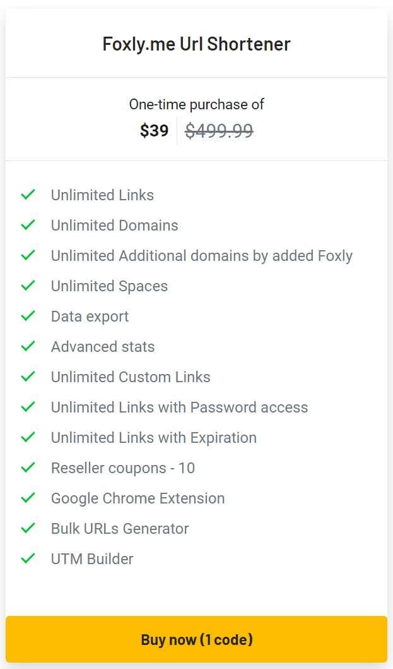The image size is (393, 669).
Task: Click the Foxly.me Url Shortener title
Action: coord(197,44)
